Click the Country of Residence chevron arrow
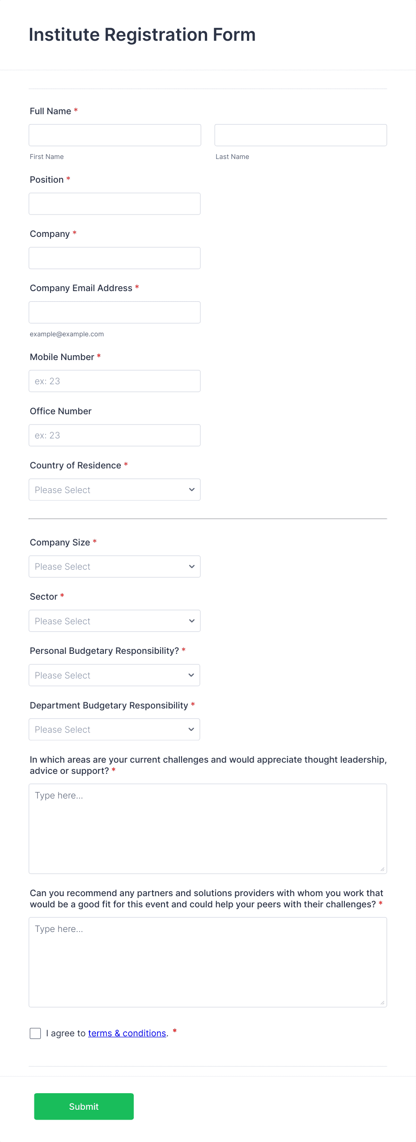This screenshot has height=1142, width=416. pyautogui.click(x=191, y=489)
